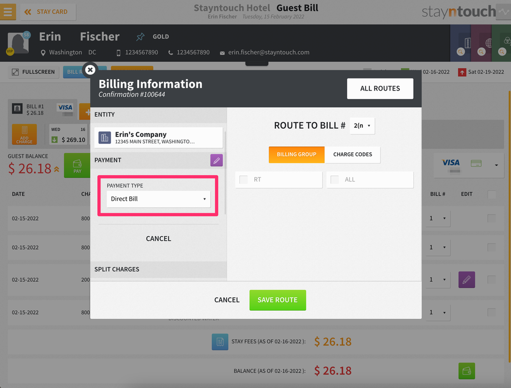Select Erin's Company entity card
511x388 pixels.
[x=158, y=138]
